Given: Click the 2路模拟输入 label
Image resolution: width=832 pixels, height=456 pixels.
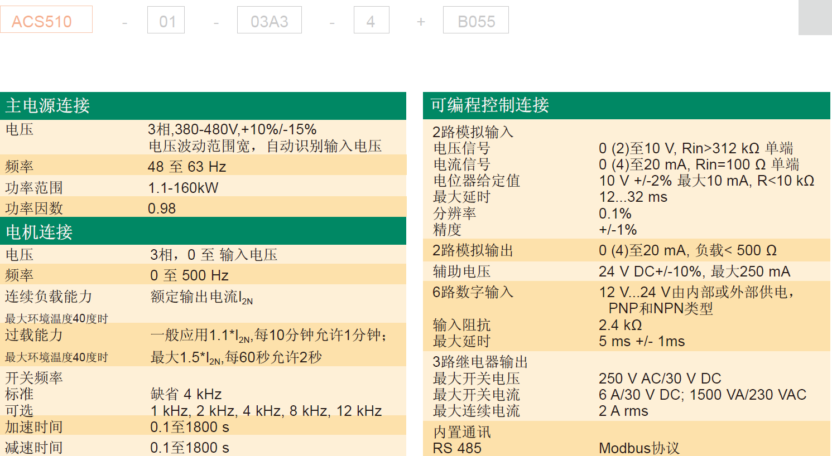Looking at the screenshot, I should click(x=473, y=132).
